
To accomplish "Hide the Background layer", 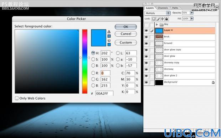I will [x=146, y=82].
